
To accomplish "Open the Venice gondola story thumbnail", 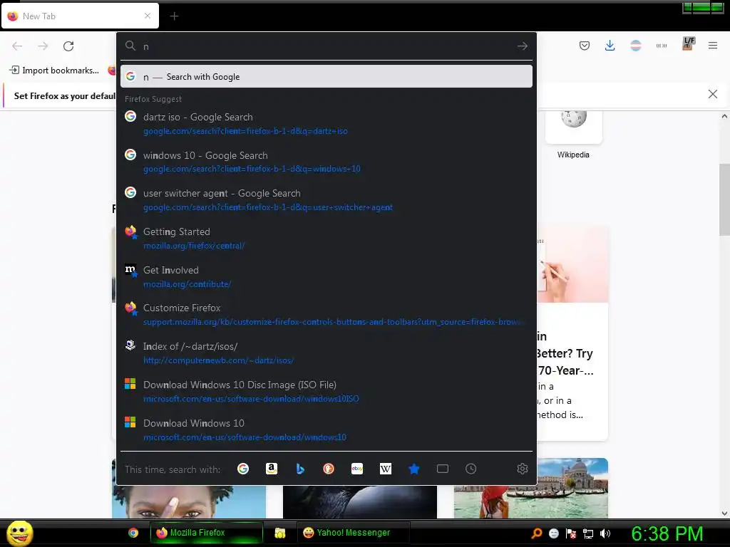I will coord(530,488).
